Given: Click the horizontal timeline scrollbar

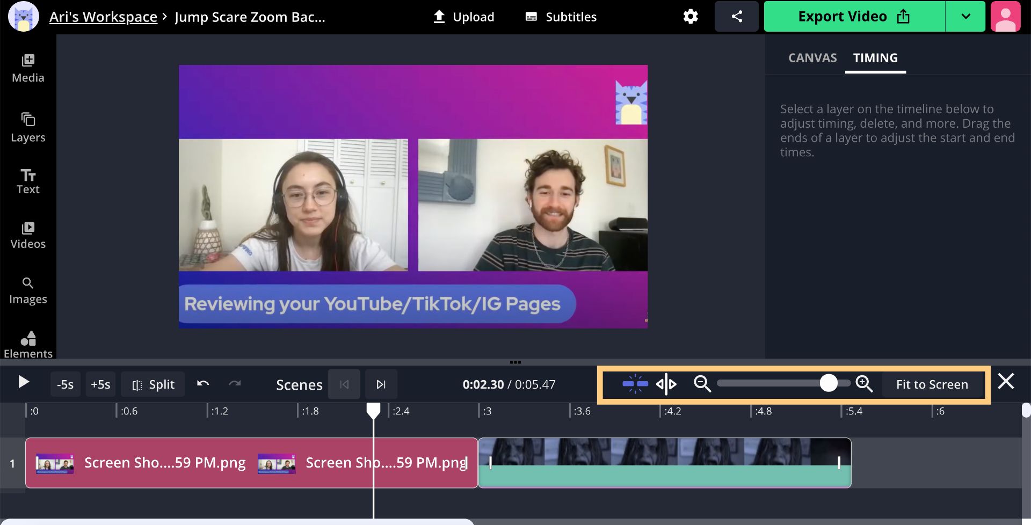Looking at the screenshot, I should click(237, 522).
